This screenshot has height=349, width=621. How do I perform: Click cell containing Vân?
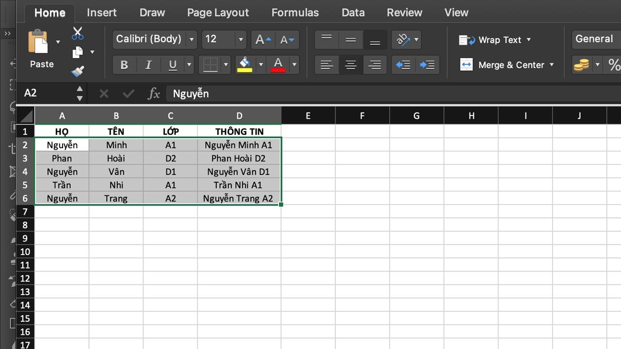[116, 172]
